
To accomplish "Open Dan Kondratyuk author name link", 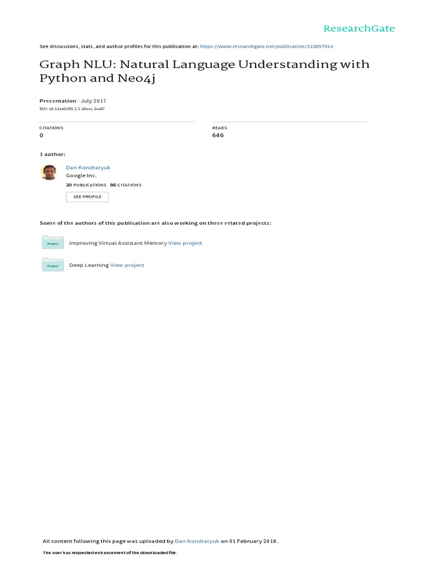I will [x=88, y=167].
